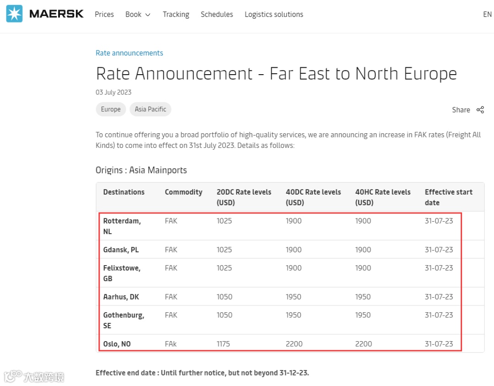
Task: Select the Gothenburg, SE destination cell
Action: [123, 320]
